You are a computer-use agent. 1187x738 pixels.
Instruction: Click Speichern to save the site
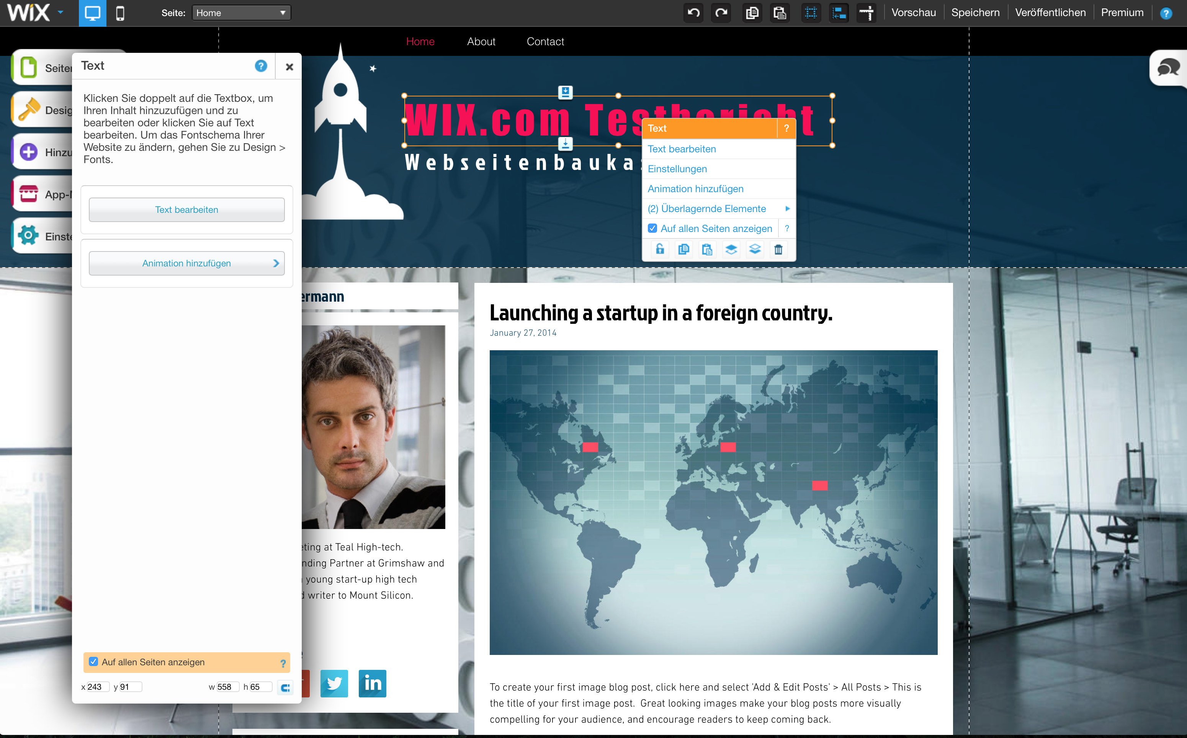[x=975, y=13]
